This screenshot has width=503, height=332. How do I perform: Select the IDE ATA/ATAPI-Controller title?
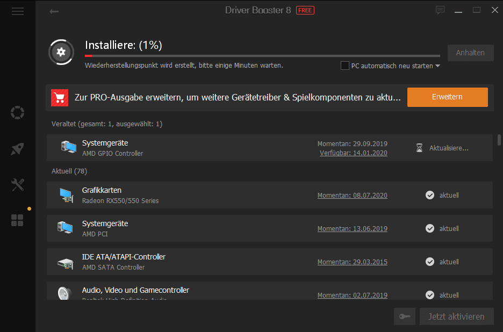pyautogui.click(x=124, y=257)
